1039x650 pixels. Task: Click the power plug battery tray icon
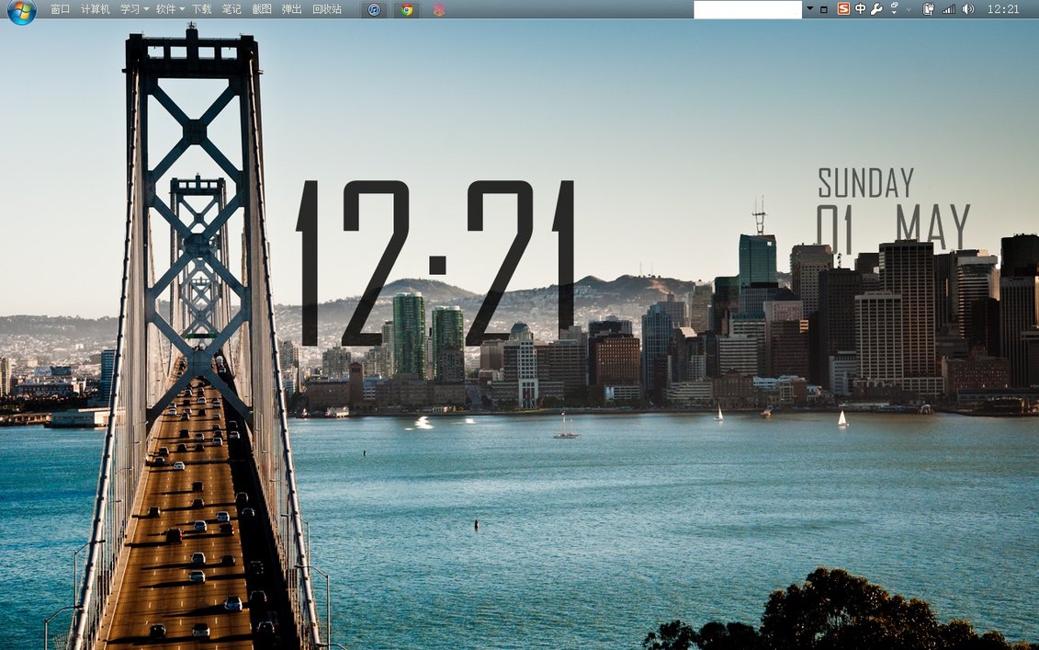click(929, 9)
